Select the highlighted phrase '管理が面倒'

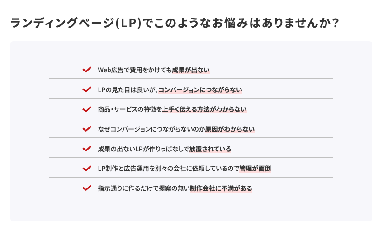[255, 169]
